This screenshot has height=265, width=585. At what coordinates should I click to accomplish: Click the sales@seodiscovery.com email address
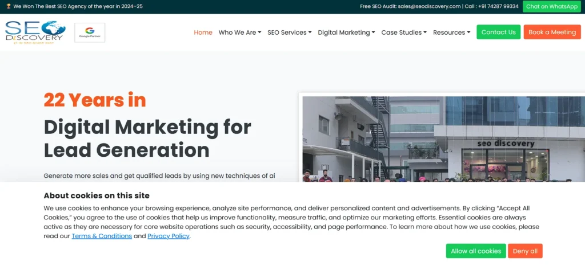429,6
